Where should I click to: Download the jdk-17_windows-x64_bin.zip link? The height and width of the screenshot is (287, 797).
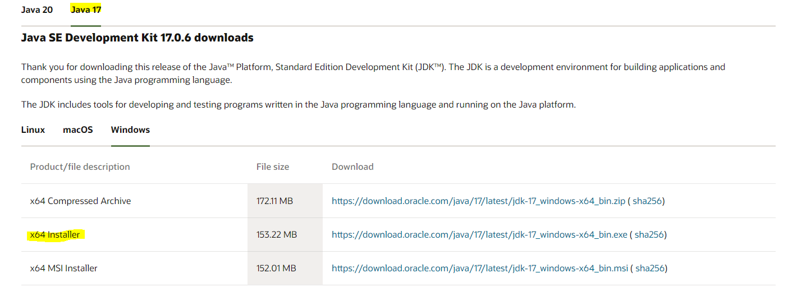pos(478,201)
